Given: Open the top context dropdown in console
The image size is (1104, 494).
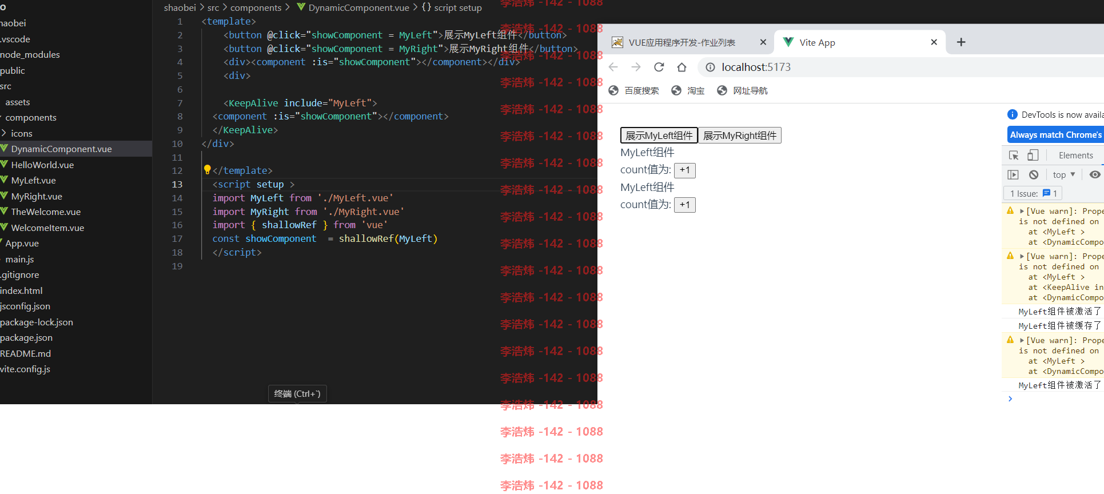Looking at the screenshot, I should (x=1064, y=174).
